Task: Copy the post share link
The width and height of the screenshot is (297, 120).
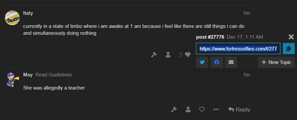Action: [289, 49]
